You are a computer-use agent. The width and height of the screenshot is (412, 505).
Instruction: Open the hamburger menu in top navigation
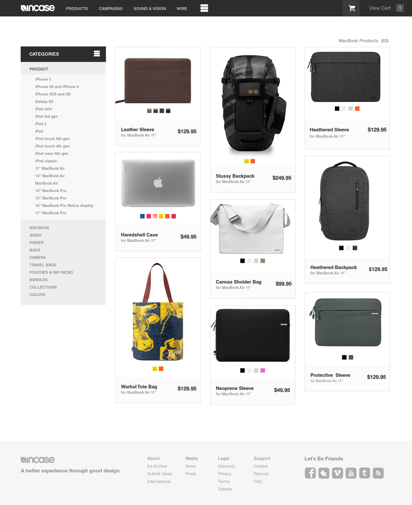204,8
